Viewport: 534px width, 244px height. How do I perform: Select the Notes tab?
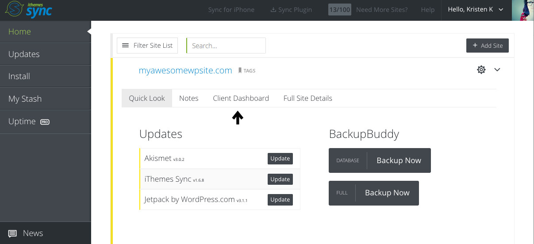189,98
